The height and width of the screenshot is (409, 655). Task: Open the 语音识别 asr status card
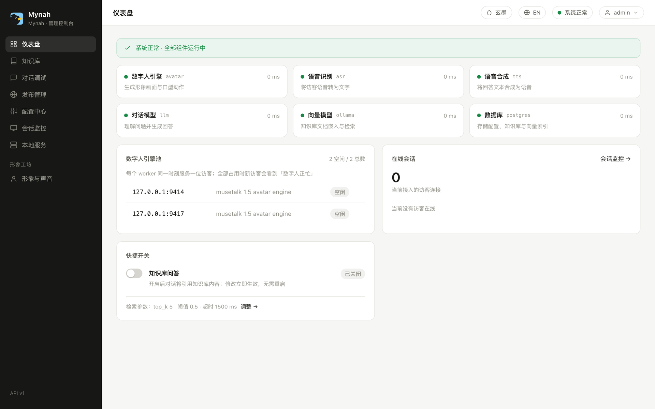click(378, 82)
